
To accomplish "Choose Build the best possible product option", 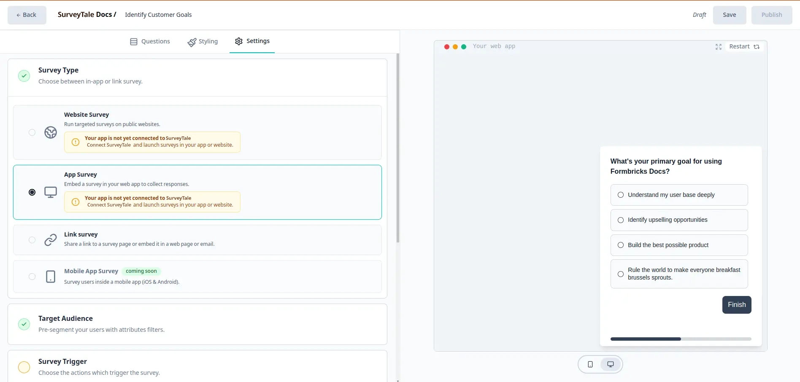I will [x=679, y=245].
